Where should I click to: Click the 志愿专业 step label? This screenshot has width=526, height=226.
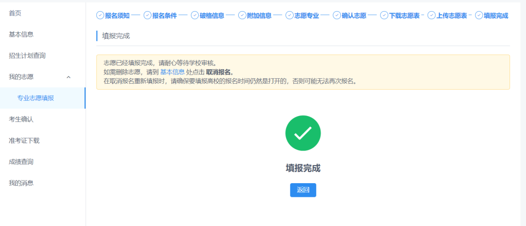(x=307, y=16)
